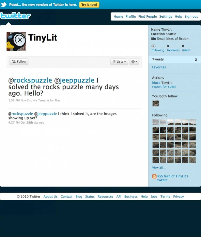Expand the Lists dropdown button

coord(119,62)
